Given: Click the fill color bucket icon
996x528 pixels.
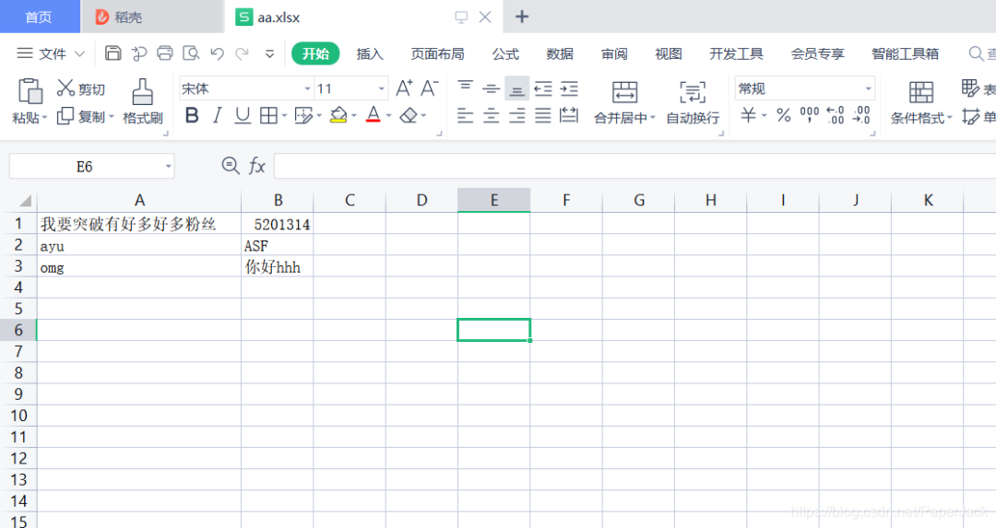Looking at the screenshot, I should [338, 115].
